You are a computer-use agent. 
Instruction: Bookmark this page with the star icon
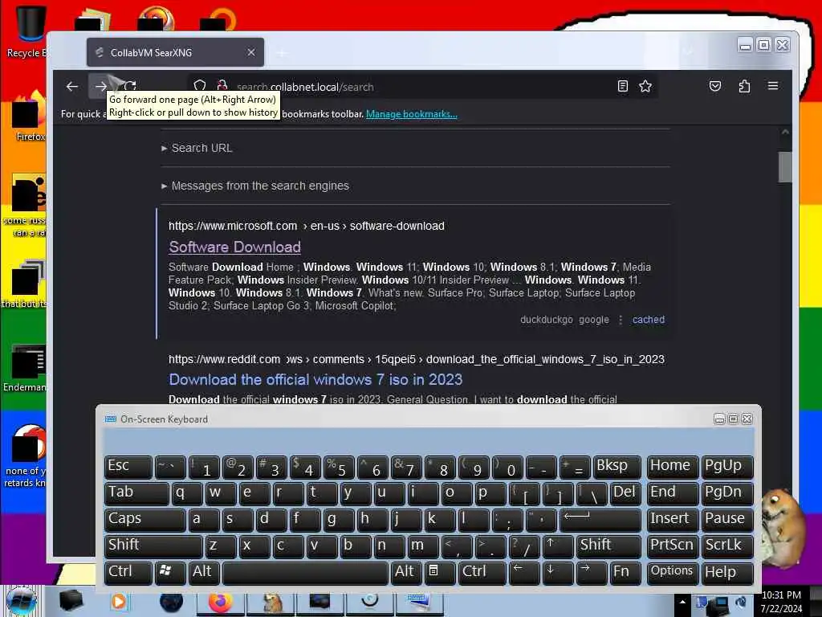point(645,86)
